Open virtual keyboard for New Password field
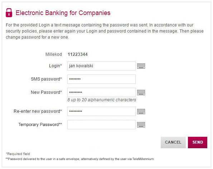 tap(141, 92)
